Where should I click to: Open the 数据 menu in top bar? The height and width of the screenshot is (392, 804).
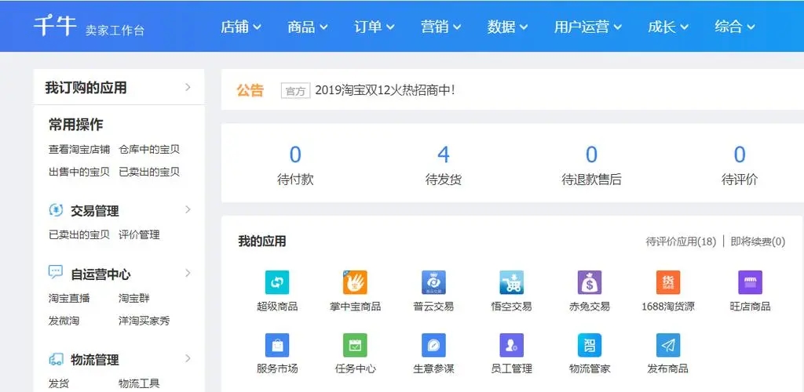(508, 27)
